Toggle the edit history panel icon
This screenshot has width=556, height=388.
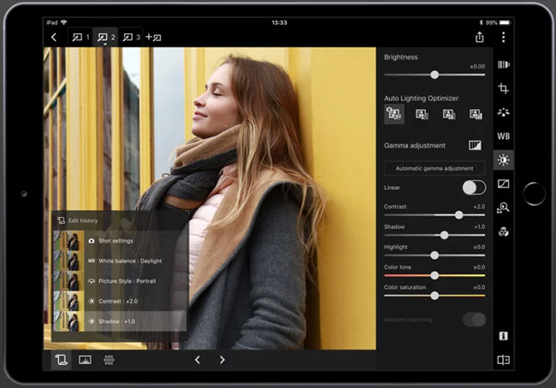pyautogui.click(x=61, y=360)
